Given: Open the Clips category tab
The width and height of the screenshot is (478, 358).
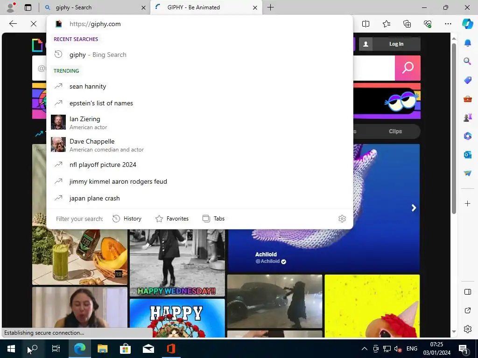Looking at the screenshot, I should 395,131.
